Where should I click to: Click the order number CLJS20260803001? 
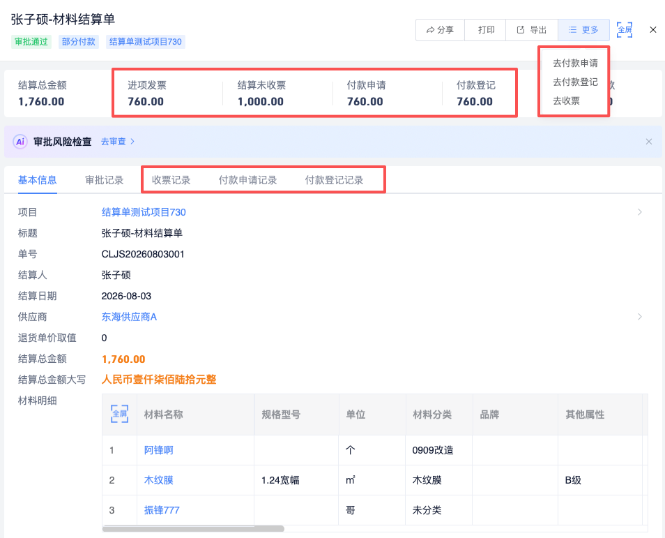143,255
